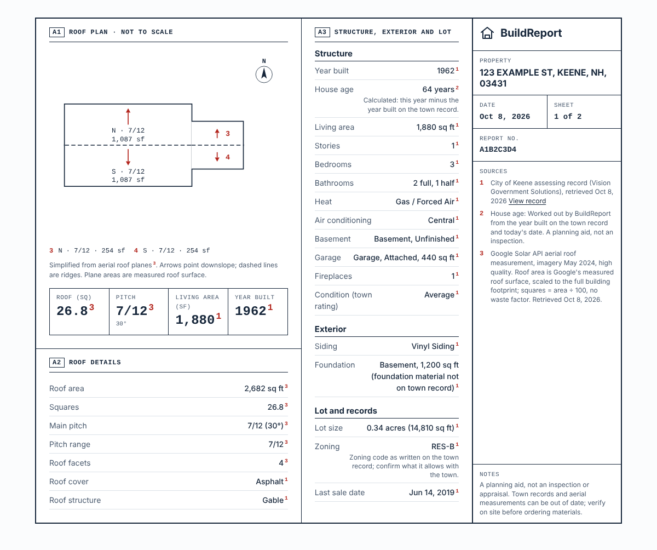
Task: Click the Roof facets value 4
Action: click(281, 463)
